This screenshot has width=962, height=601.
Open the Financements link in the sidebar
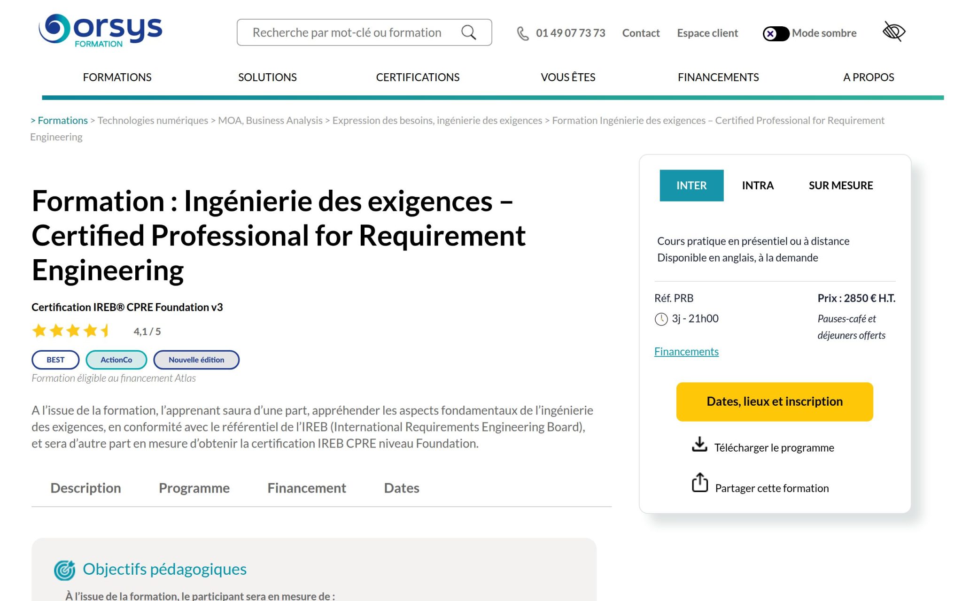pyautogui.click(x=686, y=352)
